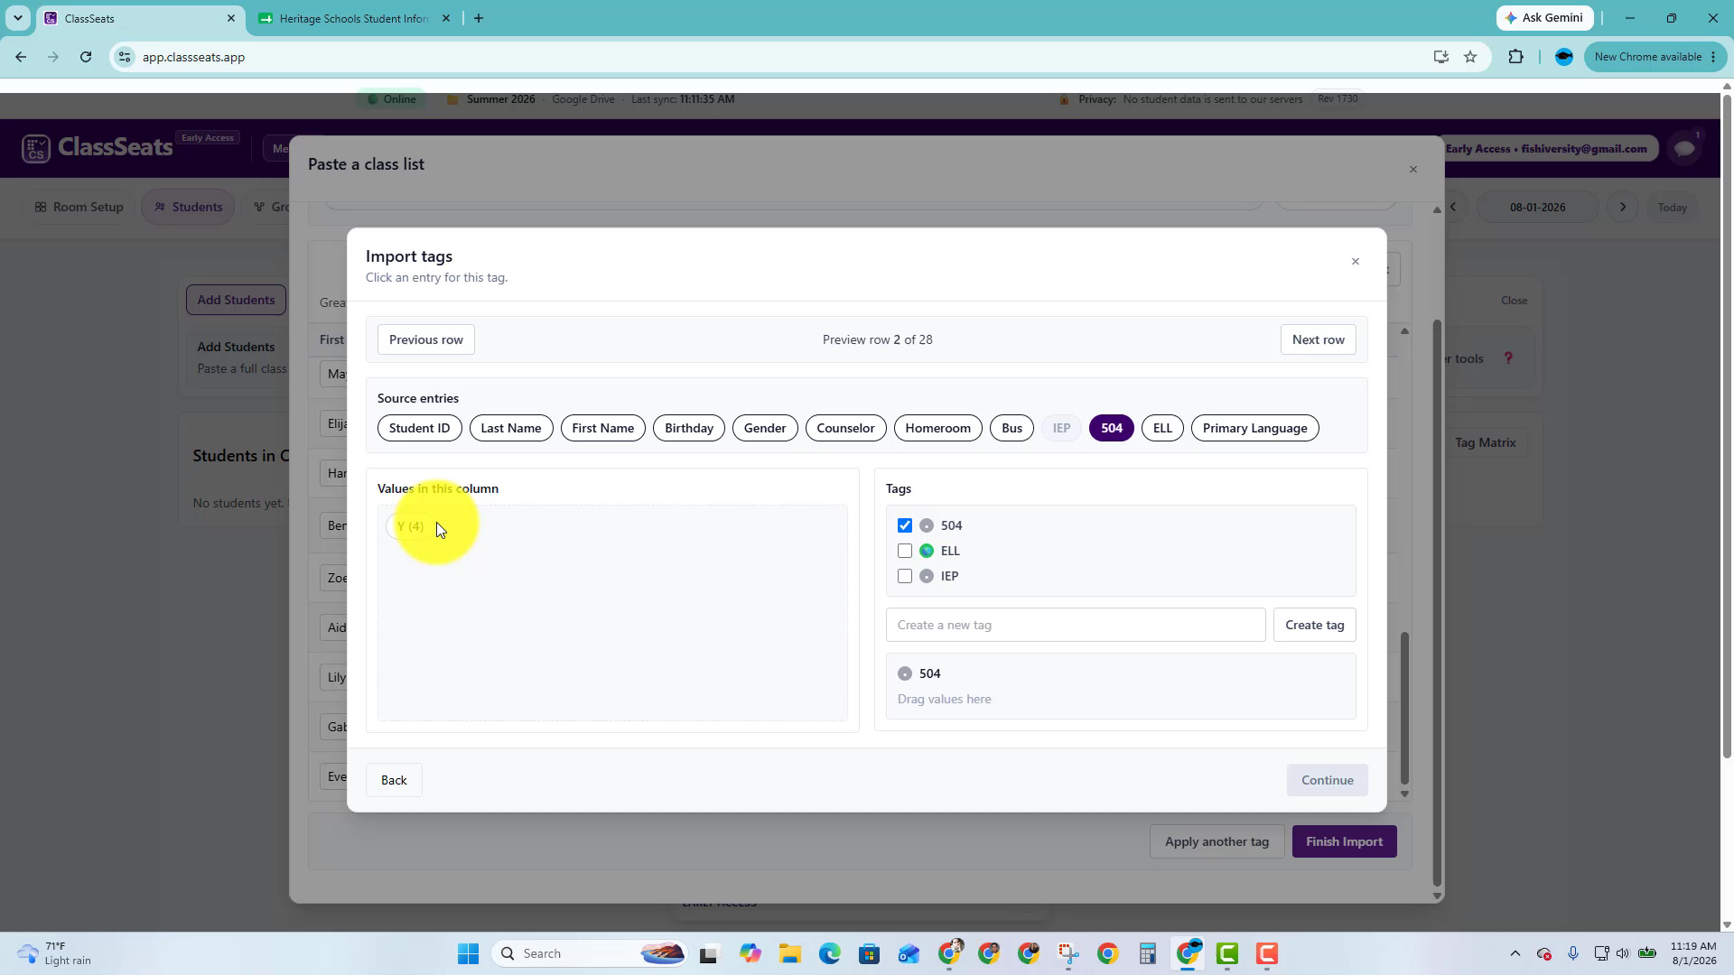Click the Add Students button

click(236, 300)
